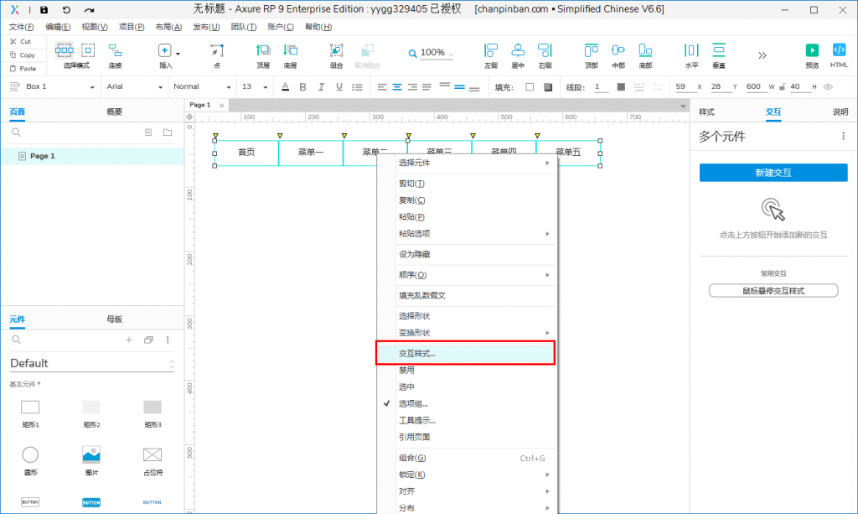Click the HTML publish icon
The width and height of the screenshot is (858, 514).
tap(839, 50)
